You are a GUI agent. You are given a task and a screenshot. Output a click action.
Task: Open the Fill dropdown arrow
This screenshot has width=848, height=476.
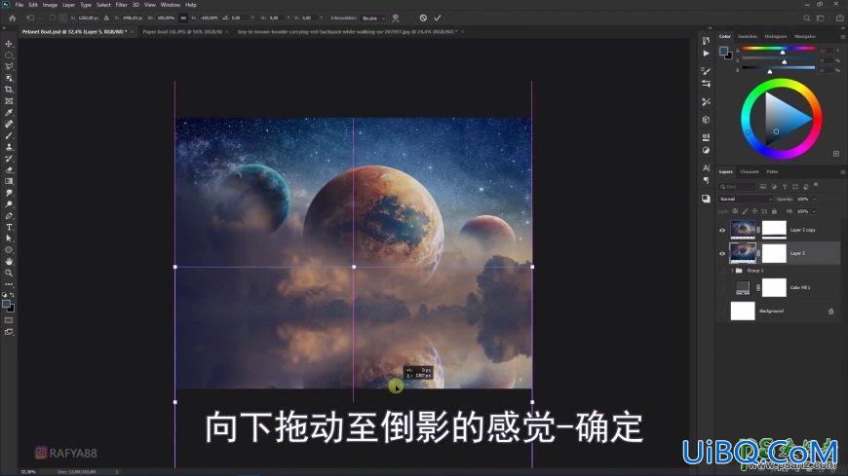(814, 211)
